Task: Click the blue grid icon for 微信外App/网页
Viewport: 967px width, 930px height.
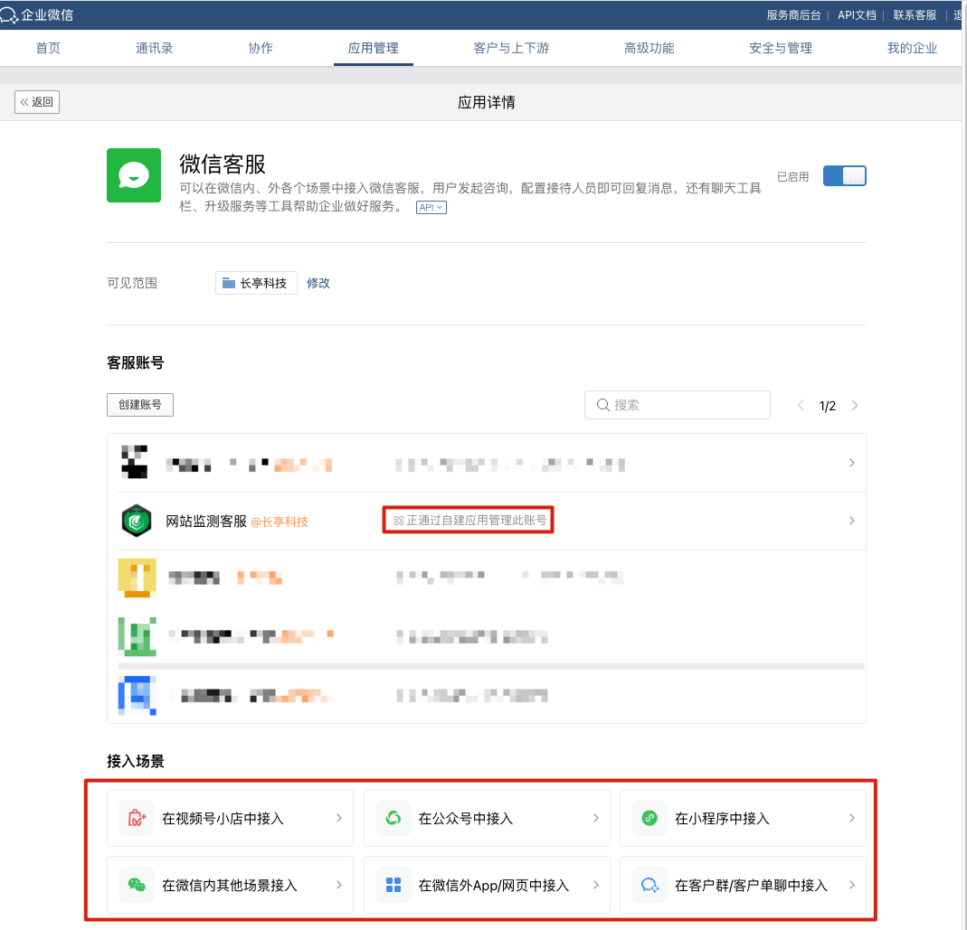Action: pos(393,885)
